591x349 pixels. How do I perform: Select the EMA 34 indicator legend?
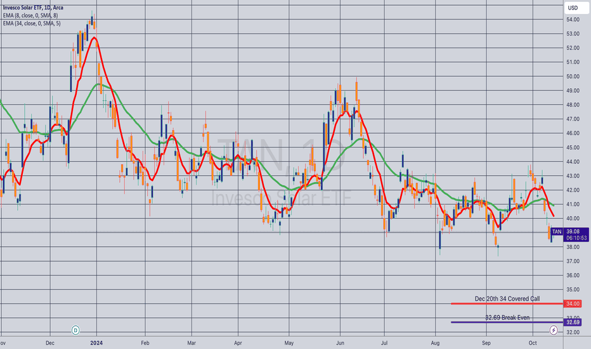(x=32, y=23)
